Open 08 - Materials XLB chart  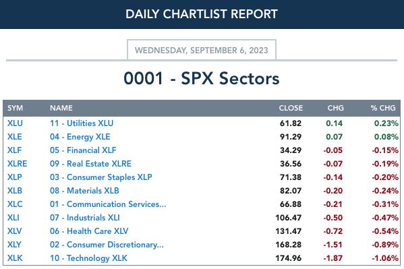pos(84,191)
